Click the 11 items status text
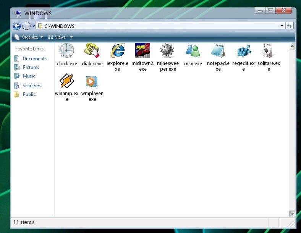301x233 pixels. point(24,222)
